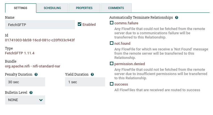
Task: Click help icon for Automatically Terminate Relationships
Action: click(177, 18)
